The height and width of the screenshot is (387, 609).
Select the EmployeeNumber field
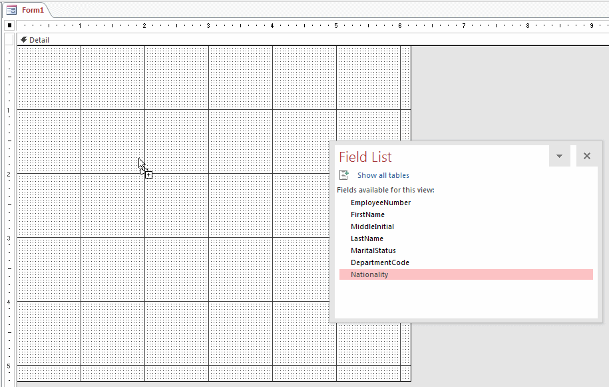click(x=466, y=202)
